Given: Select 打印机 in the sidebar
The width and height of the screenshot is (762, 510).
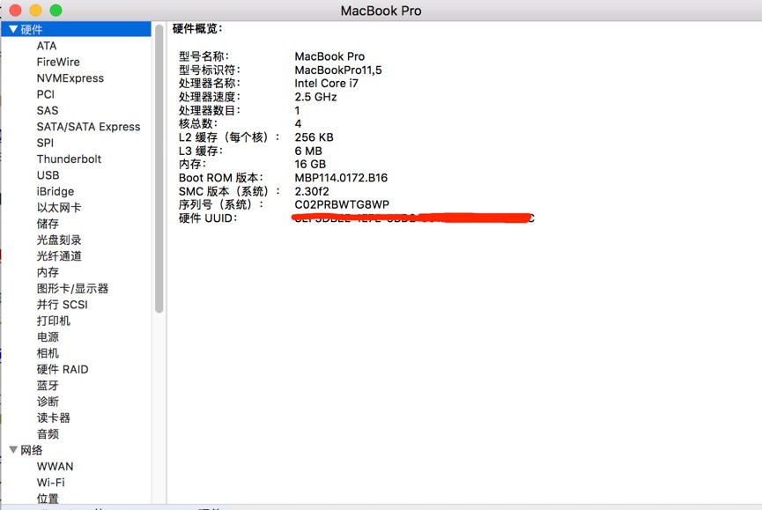Looking at the screenshot, I should (54, 321).
